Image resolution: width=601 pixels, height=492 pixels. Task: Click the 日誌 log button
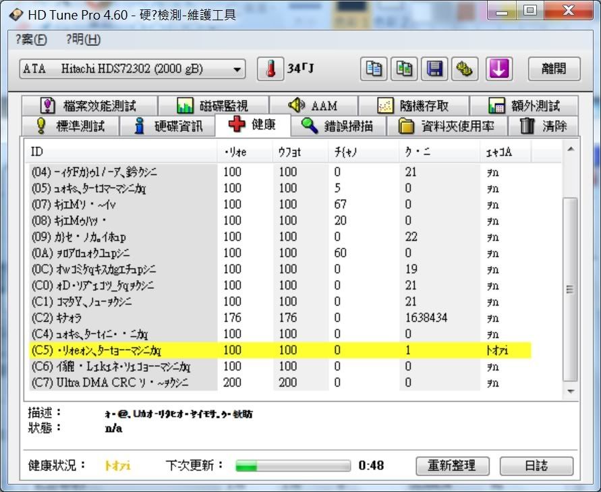(536, 466)
